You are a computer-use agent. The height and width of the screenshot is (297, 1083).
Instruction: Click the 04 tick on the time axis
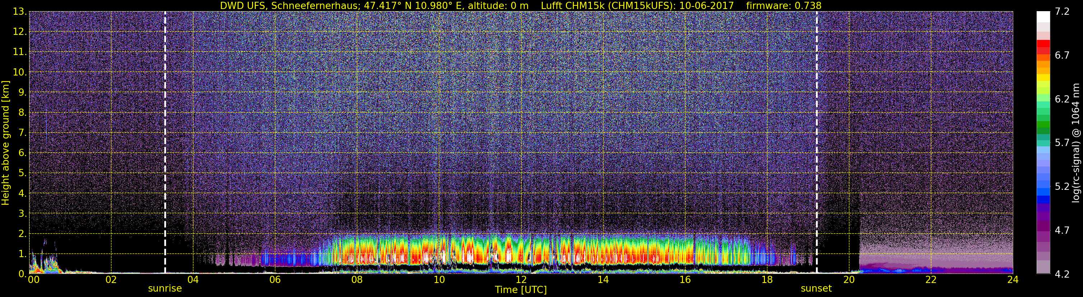pos(193,280)
